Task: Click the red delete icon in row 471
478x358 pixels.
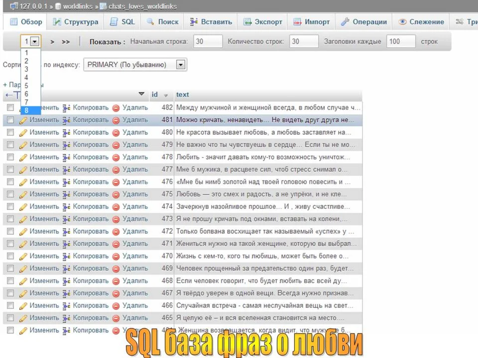Action: coord(116,244)
